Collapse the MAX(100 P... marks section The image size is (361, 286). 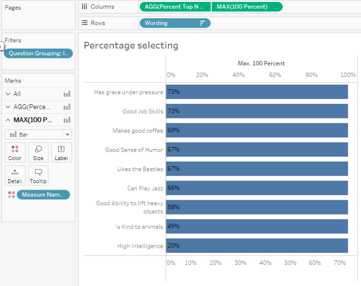[8, 120]
